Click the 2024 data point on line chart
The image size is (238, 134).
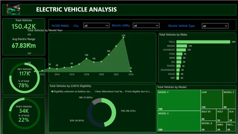(131, 71)
